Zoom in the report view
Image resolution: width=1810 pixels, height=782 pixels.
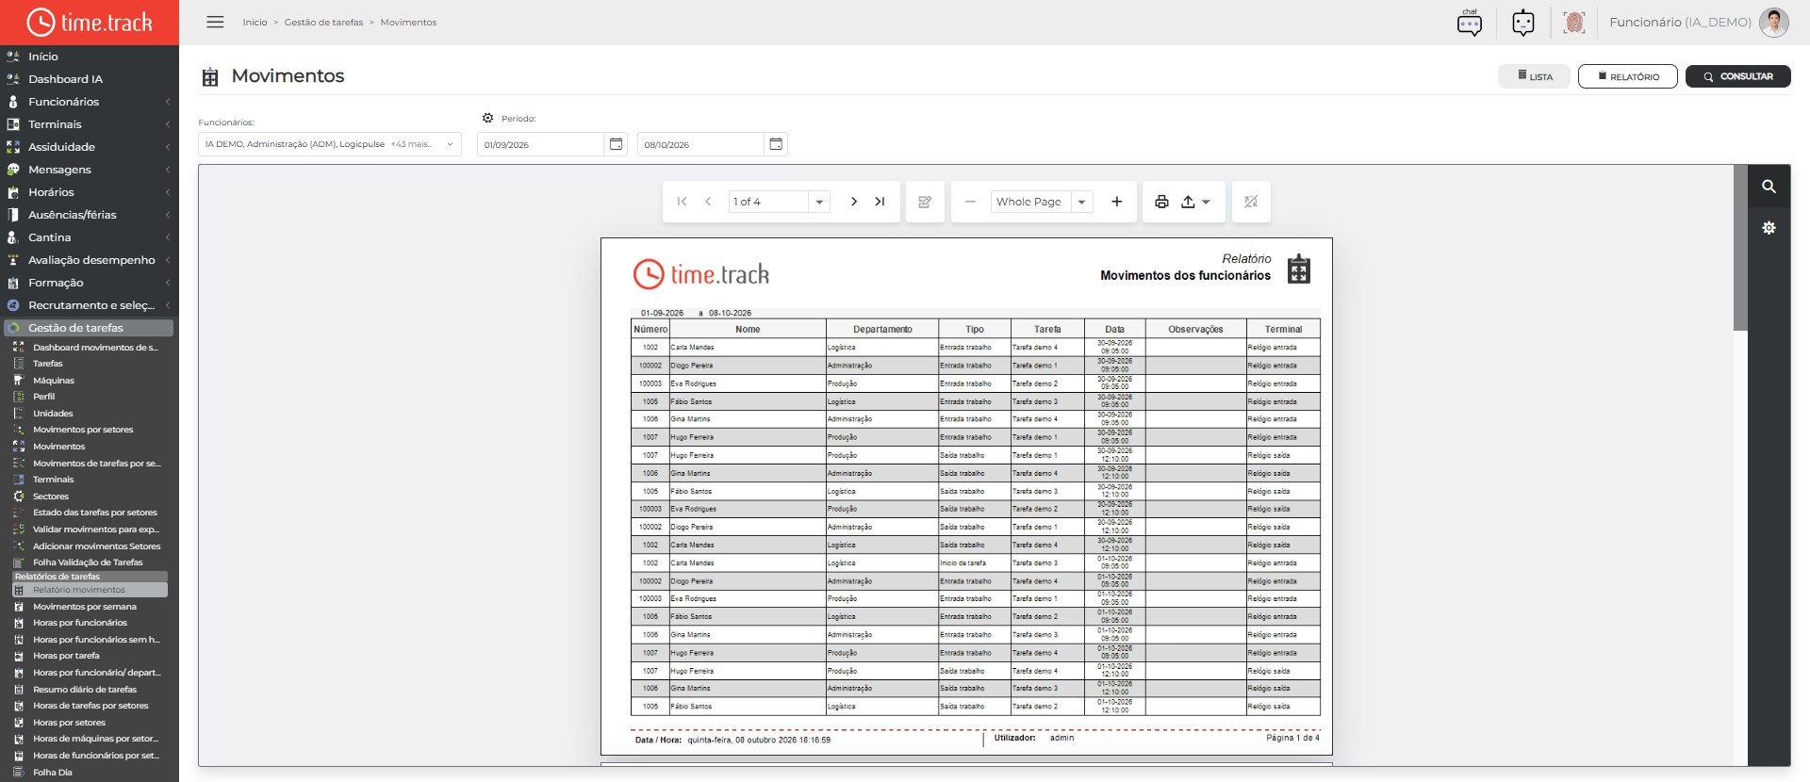pos(1117,202)
